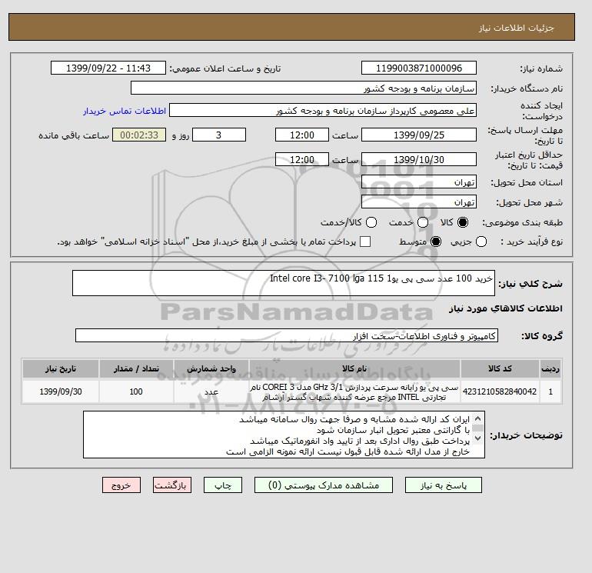Image resolution: width=592 pixels, height=573 pixels.
Task: Select the کالا/خدمت radio button
Action: click(371, 222)
